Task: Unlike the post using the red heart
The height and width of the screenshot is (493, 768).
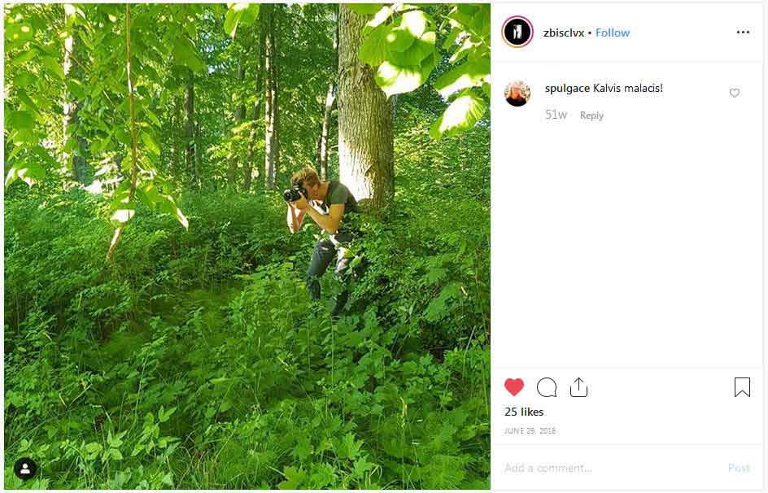Action: click(514, 387)
